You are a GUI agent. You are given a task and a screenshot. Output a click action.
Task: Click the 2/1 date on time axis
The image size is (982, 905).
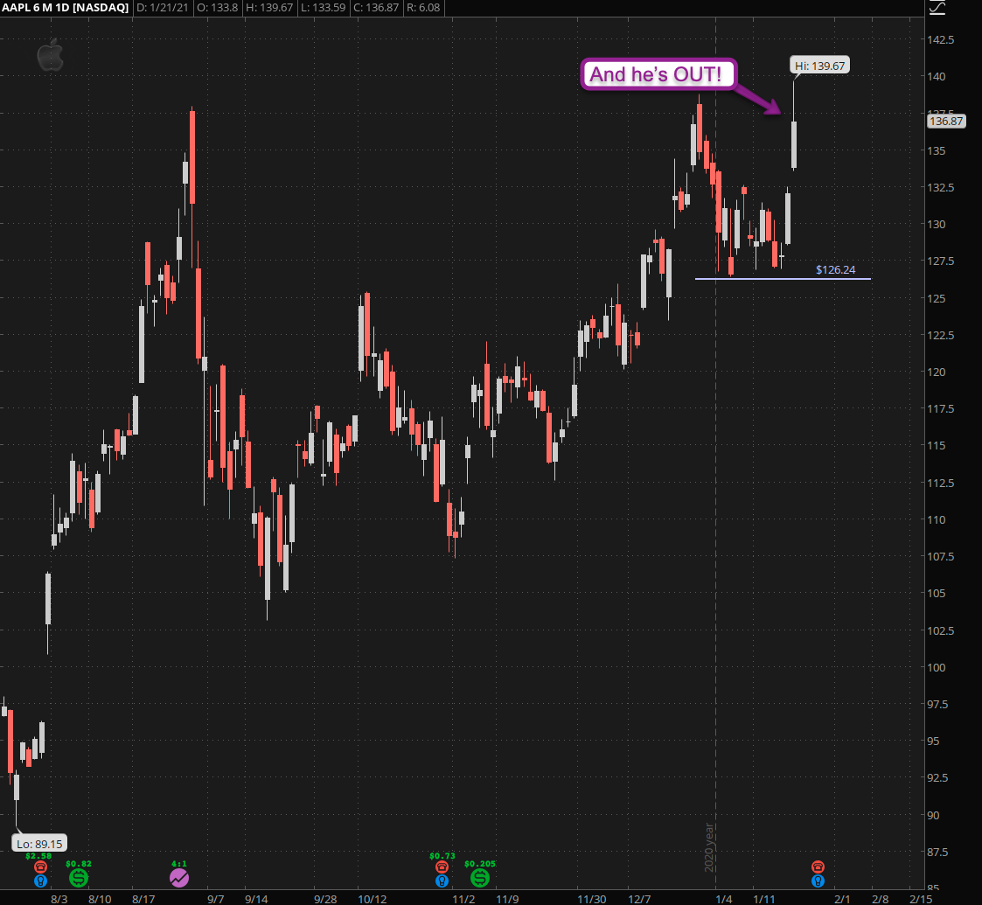click(x=842, y=900)
